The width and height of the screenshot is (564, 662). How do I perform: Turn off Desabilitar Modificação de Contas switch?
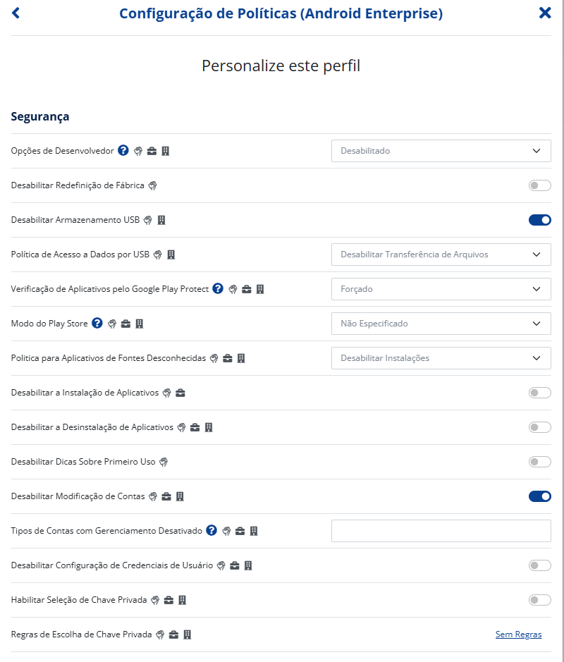[539, 496]
